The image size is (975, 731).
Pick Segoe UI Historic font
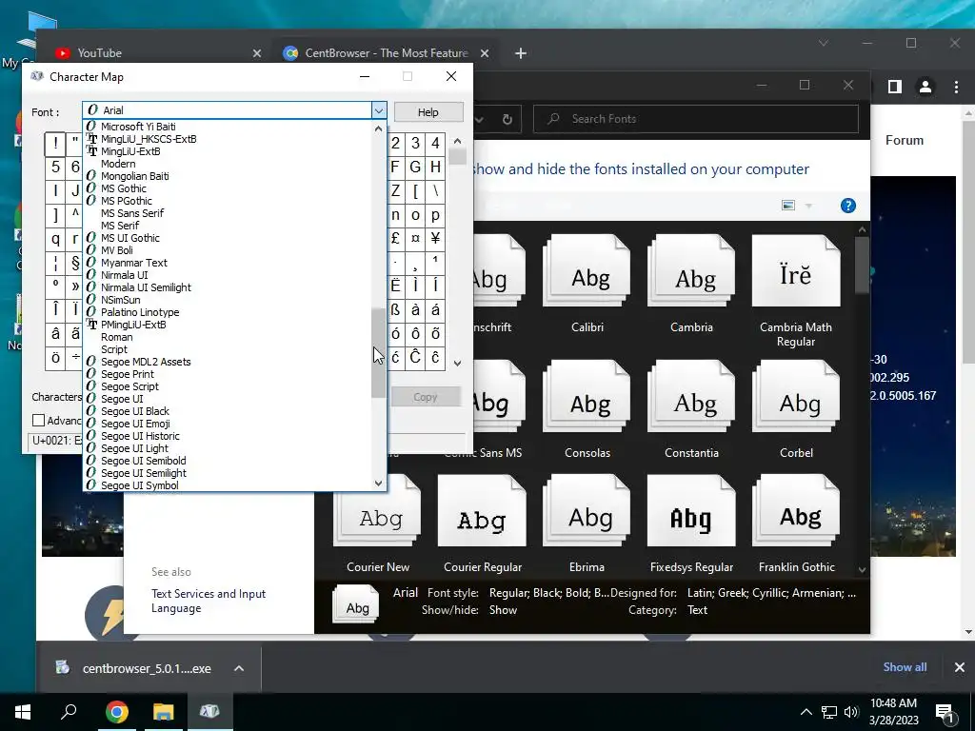[140, 436]
